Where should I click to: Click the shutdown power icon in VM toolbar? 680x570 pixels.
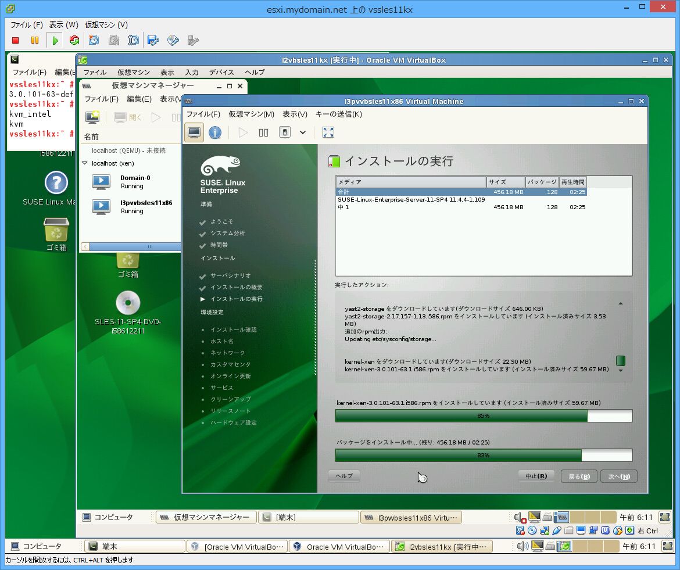284,132
